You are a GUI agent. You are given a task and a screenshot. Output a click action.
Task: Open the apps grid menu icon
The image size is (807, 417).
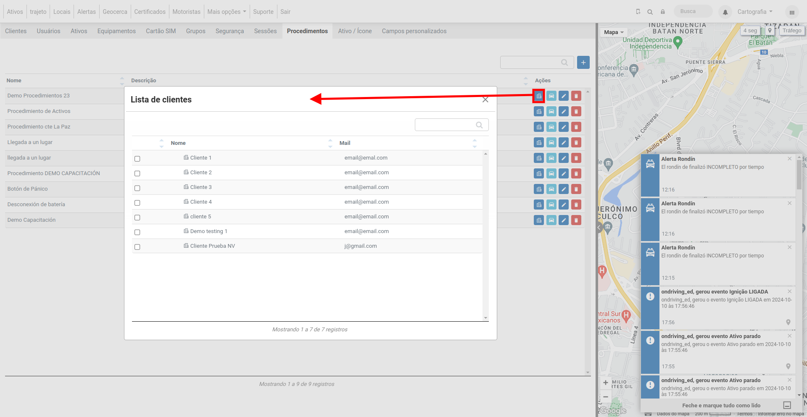pyautogui.click(x=792, y=12)
